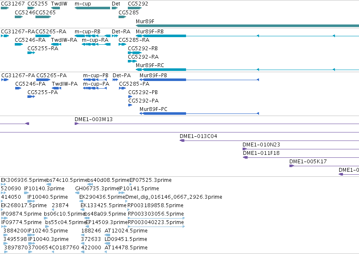This screenshot has height=254, width=359.
Task: Select the CG5292-RA transcript label
Action: (x=143, y=57)
